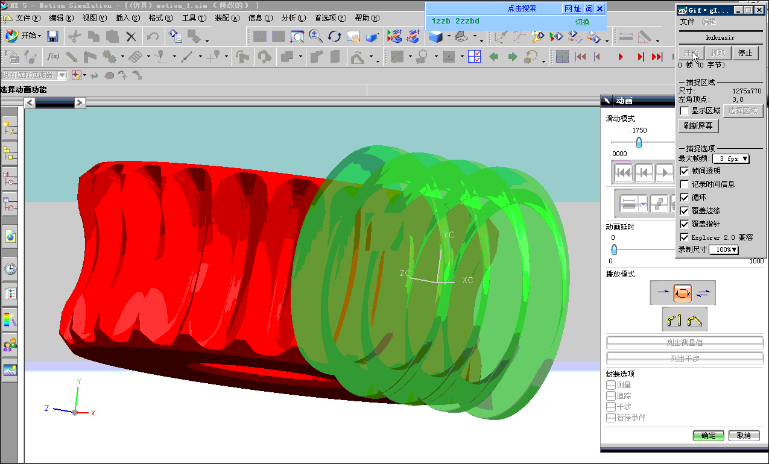Viewport: 769px width, 464px height.
Task: Uncheck the 帧间透明 checkbox
Action: click(x=685, y=171)
